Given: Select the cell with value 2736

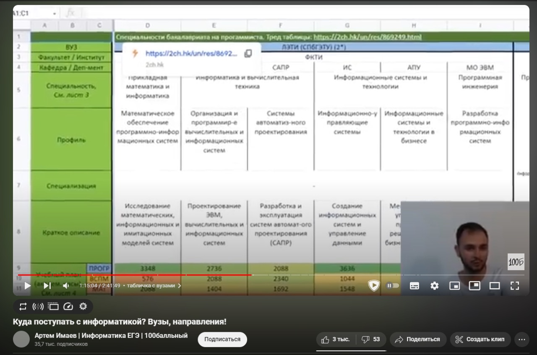Looking at the screenshot, I should coord(214,269).
